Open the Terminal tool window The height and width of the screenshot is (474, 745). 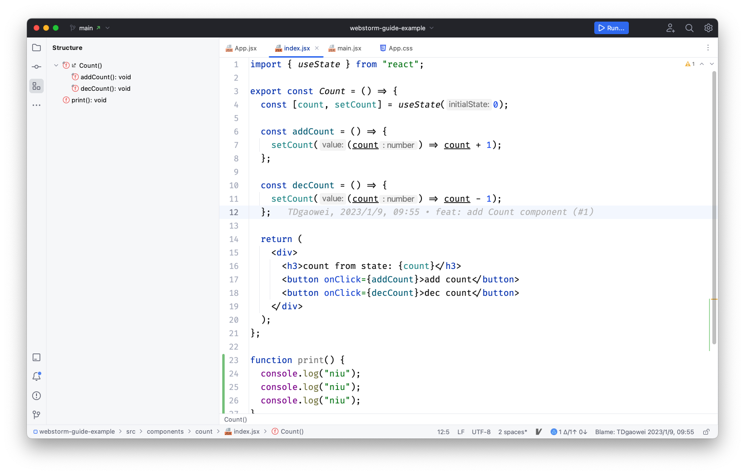coord(36,357)
